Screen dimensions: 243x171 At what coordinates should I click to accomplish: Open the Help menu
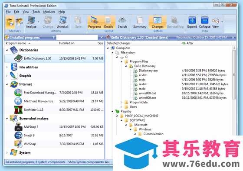click(62, 12)
